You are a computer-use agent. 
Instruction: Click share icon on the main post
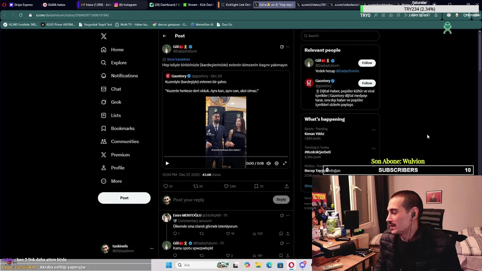point(287,186)
